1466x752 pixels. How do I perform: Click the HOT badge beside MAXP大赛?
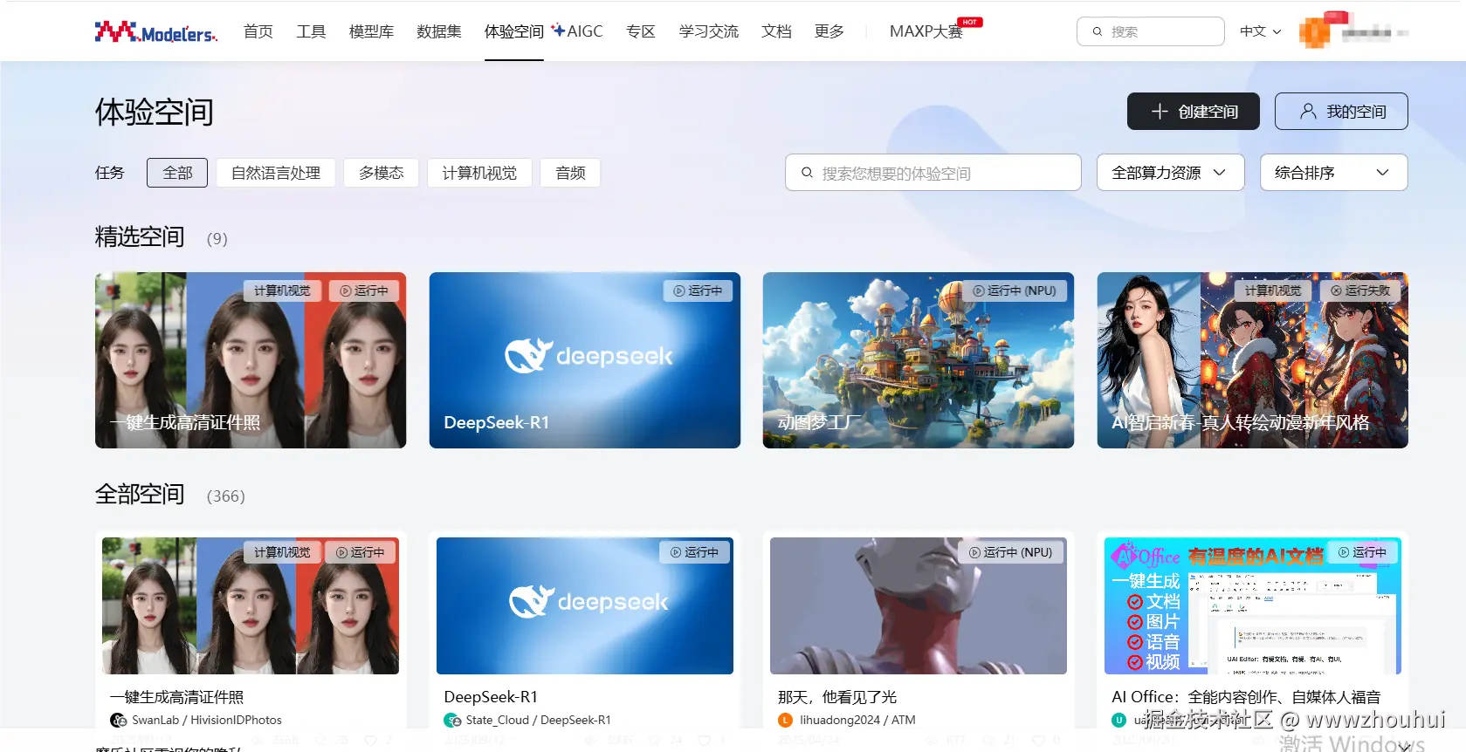click(x=970, y=22)
